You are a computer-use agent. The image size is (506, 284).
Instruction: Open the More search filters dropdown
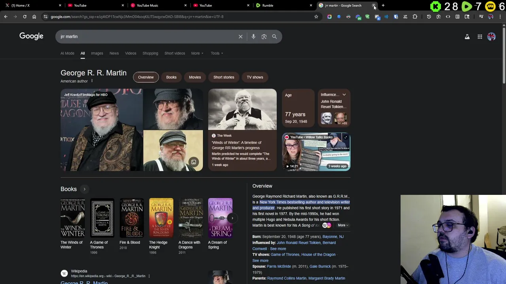(197, 53)
